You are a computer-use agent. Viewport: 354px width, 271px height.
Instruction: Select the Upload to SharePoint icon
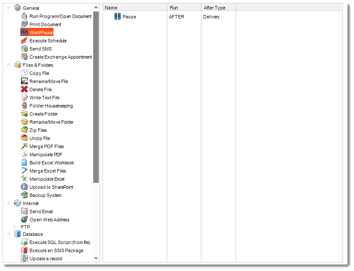coord(24,187)
